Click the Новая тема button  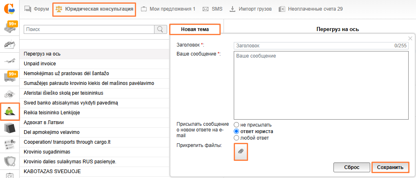[x=195, y=29]
